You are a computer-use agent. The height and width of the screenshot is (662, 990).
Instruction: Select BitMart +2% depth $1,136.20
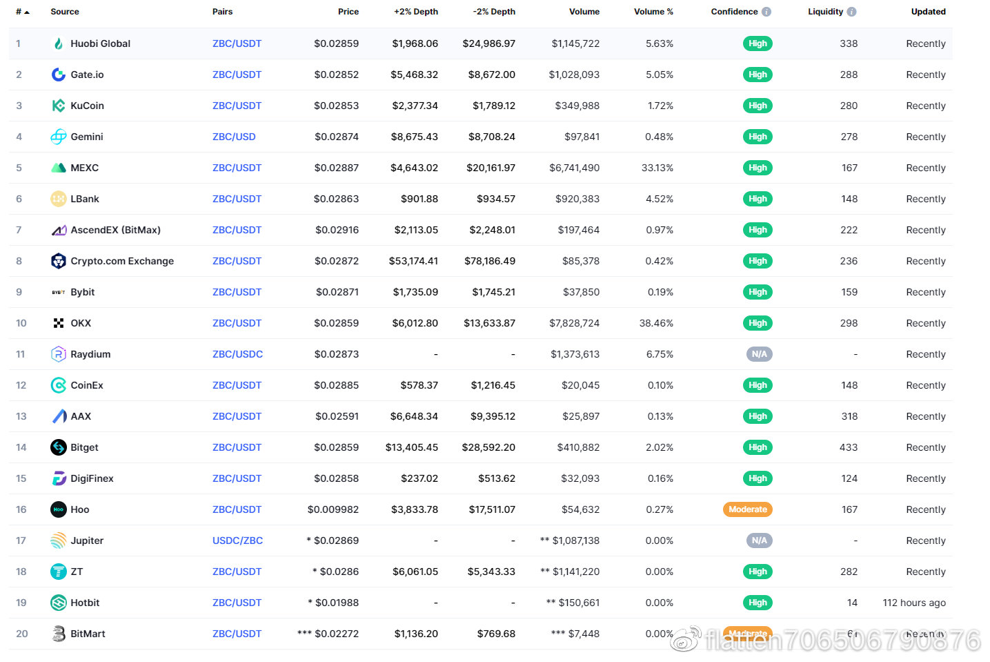pyautogui.click(x=416, y=634)
